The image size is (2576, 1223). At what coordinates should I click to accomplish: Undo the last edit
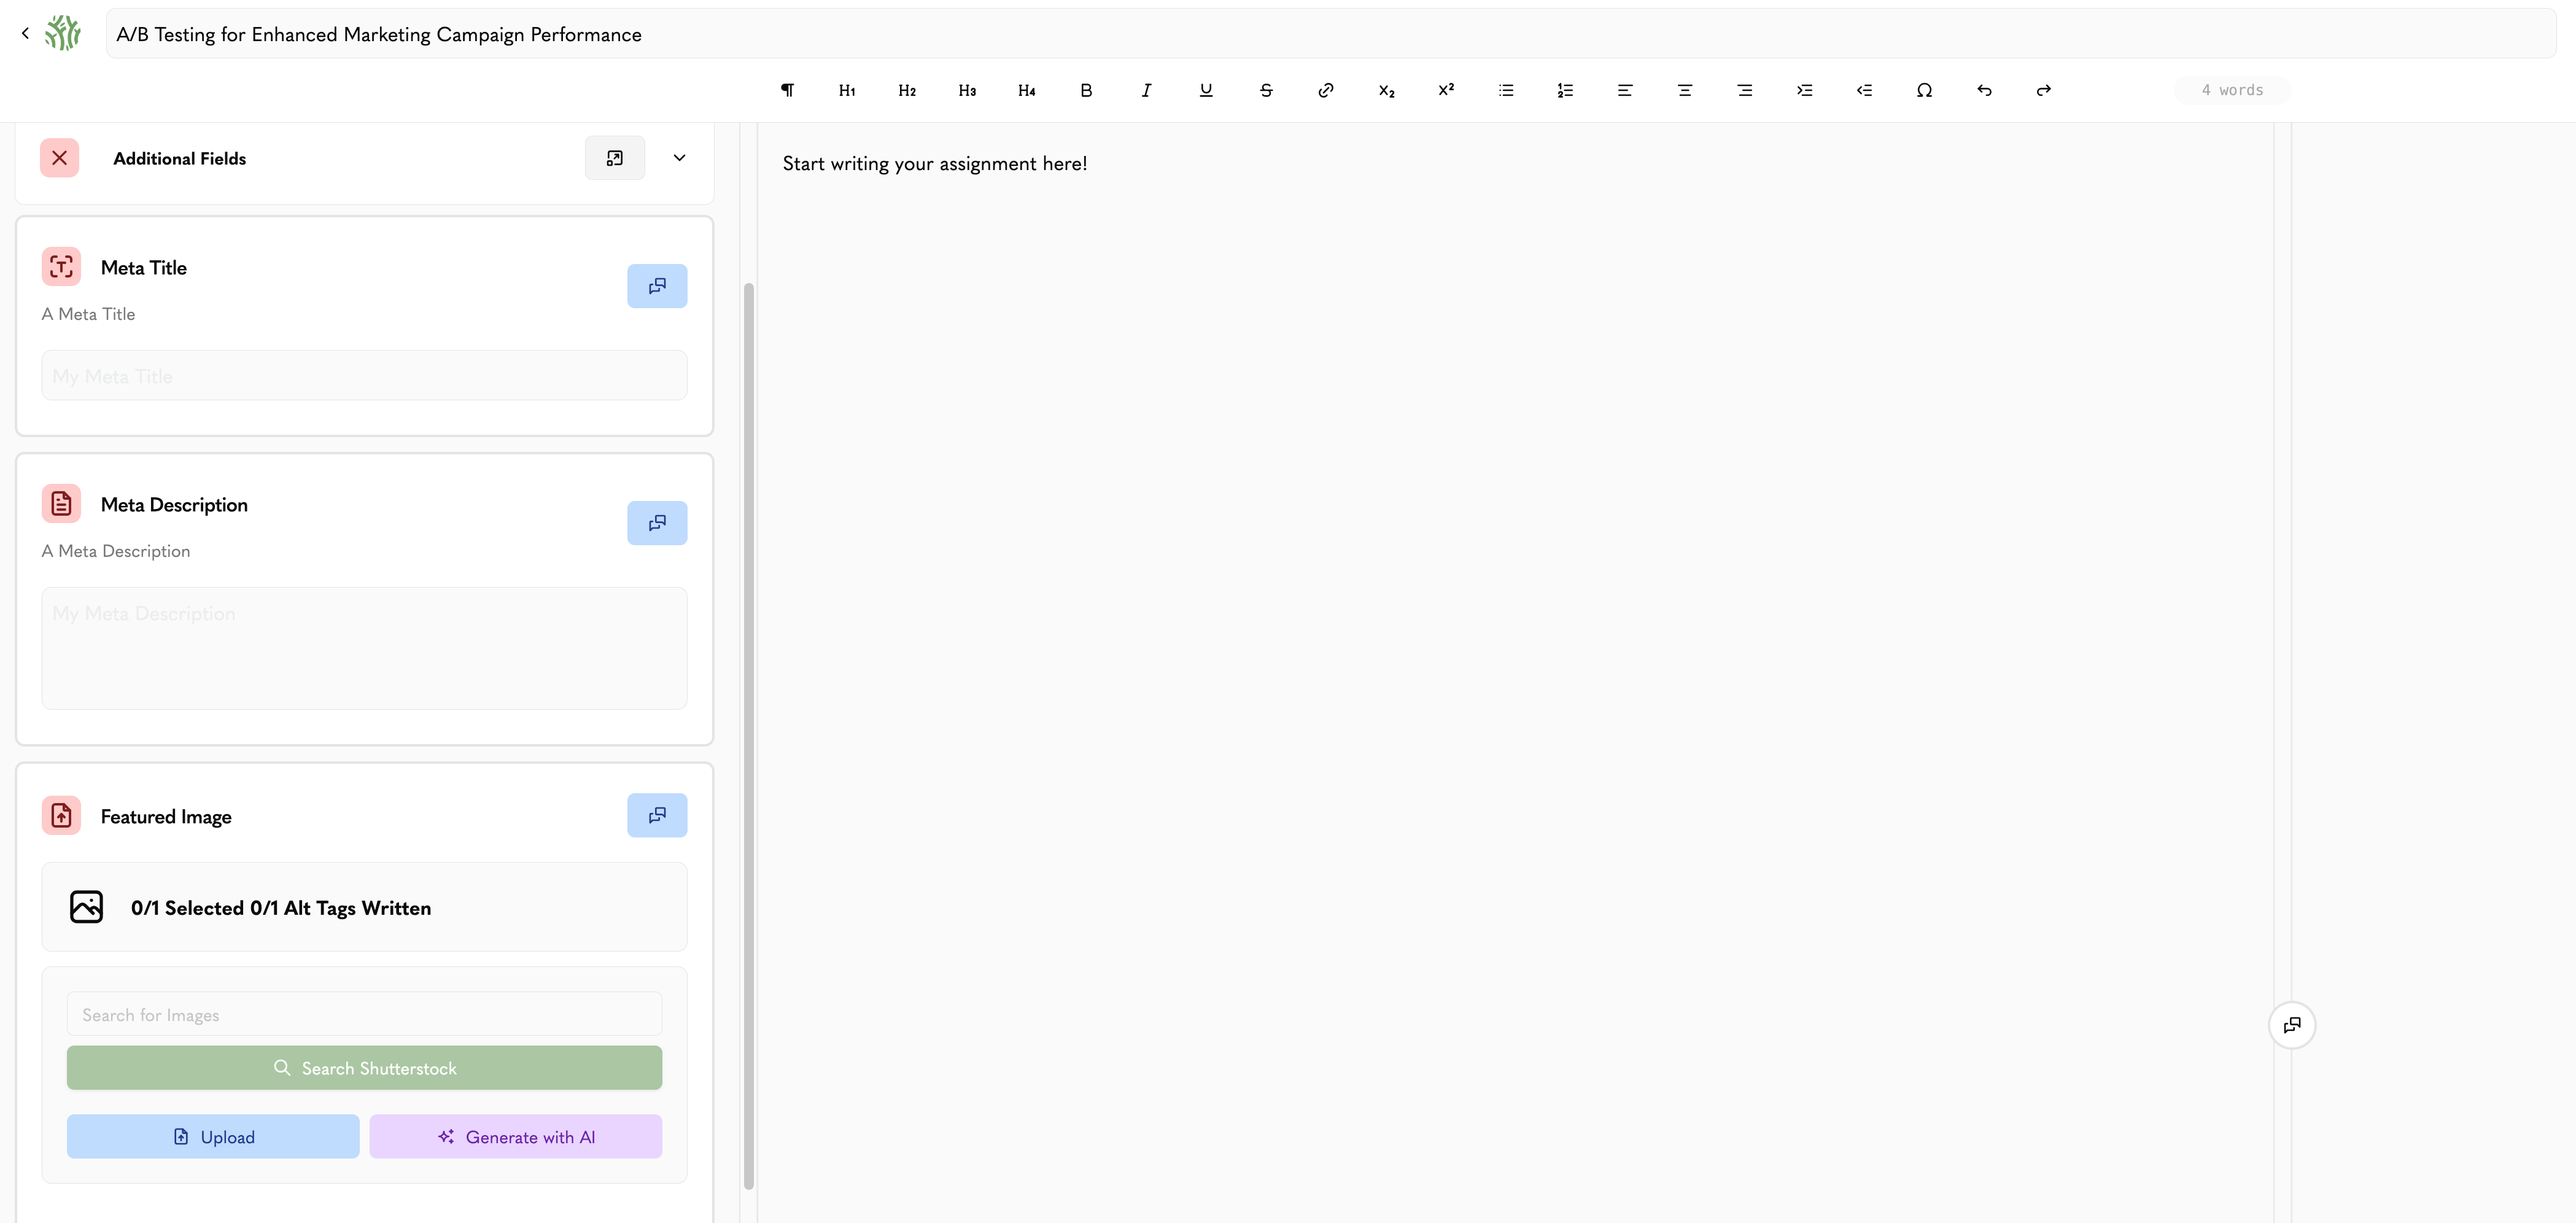[x=1984, y=90]
